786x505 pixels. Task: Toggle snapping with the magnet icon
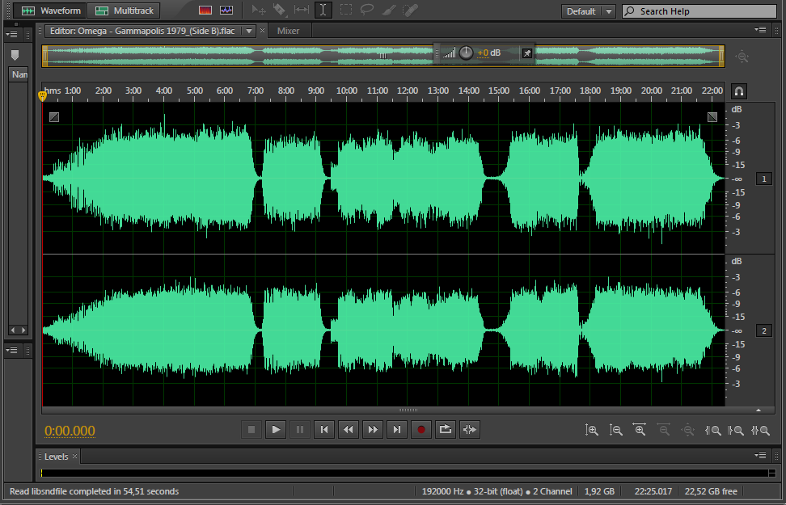[x=739, y=91]
